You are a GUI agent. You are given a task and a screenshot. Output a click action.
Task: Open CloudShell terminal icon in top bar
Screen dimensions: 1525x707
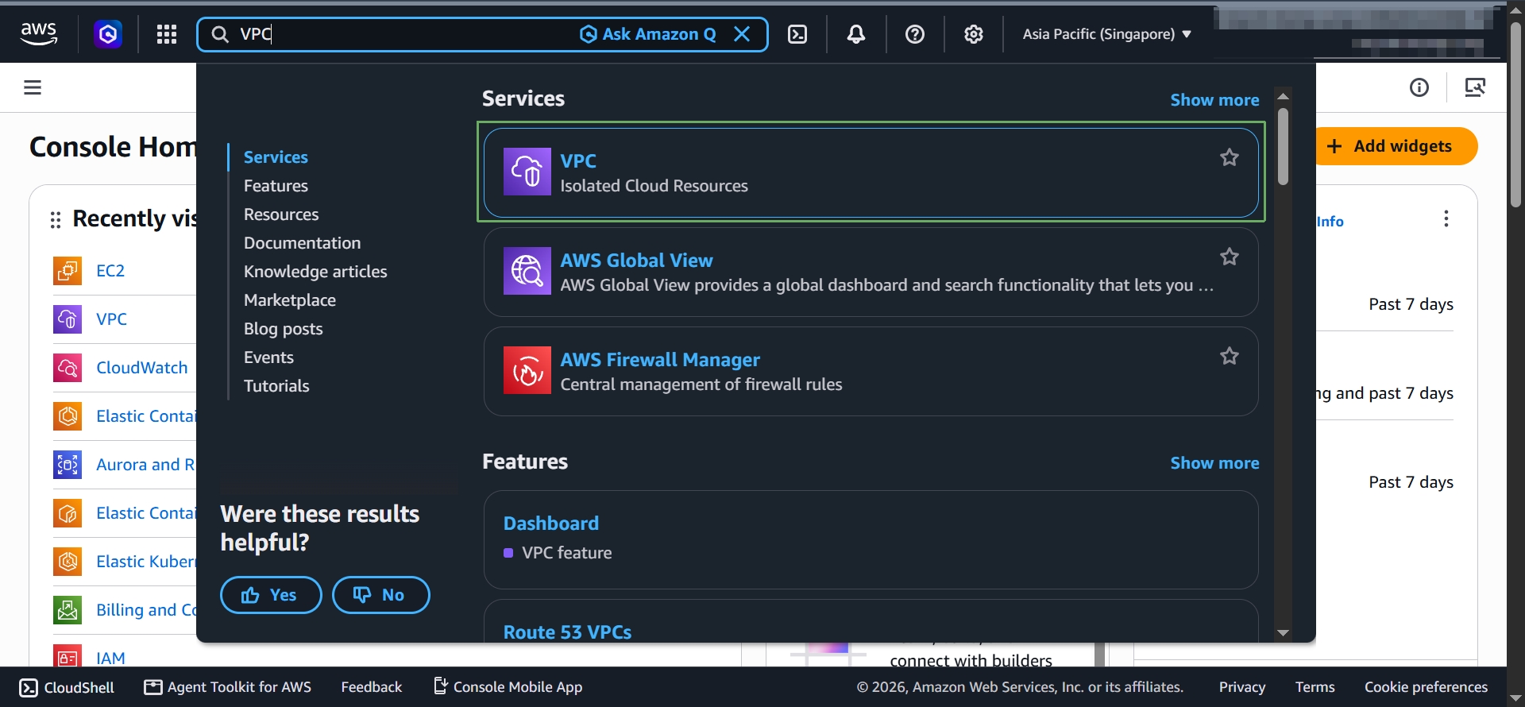coord(797,34)
